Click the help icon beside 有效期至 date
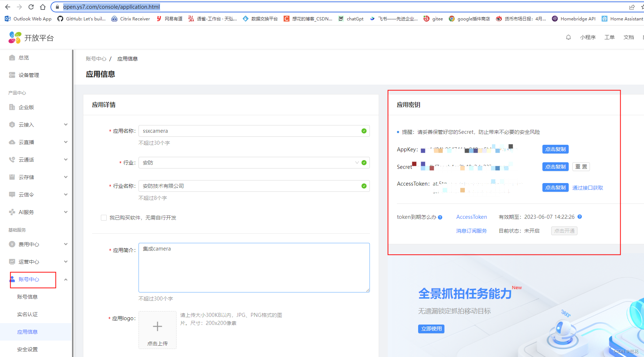 pos(580,217)
